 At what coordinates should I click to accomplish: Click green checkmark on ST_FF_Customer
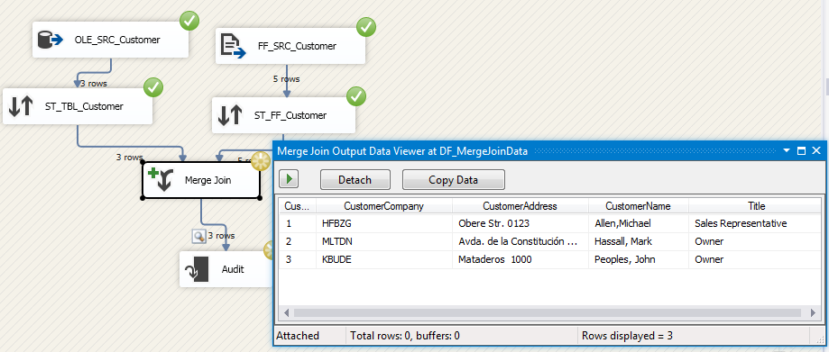(355, 96)
